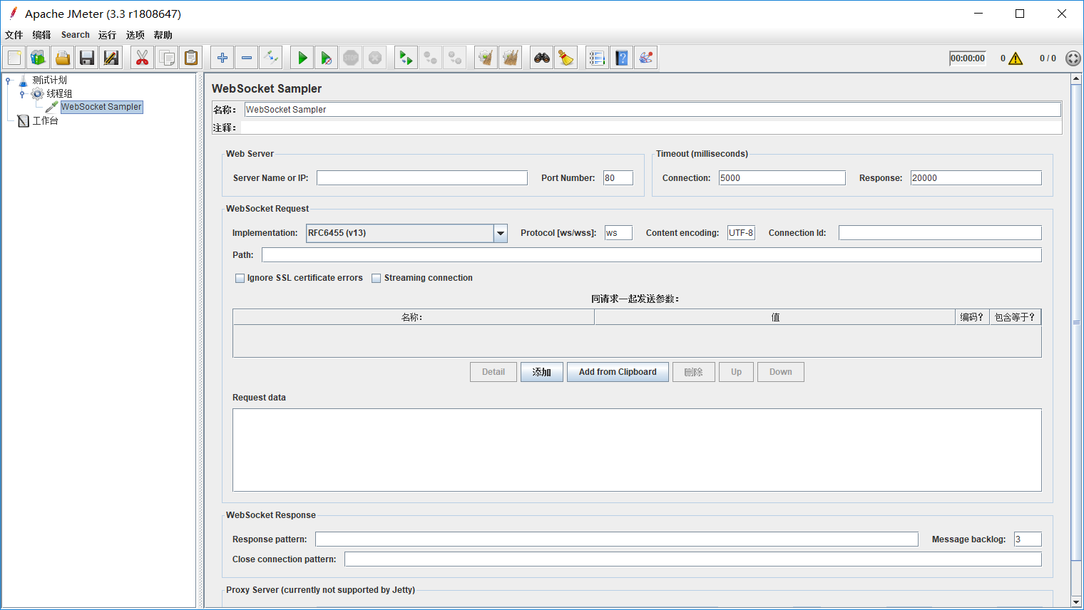Click the Close connection pattern field

pos(693,559)
